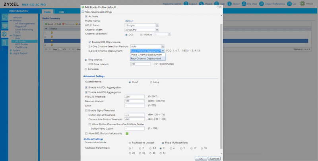Screen dimensions: 318x161
Task: Open the About info icon
Action: 229,4
